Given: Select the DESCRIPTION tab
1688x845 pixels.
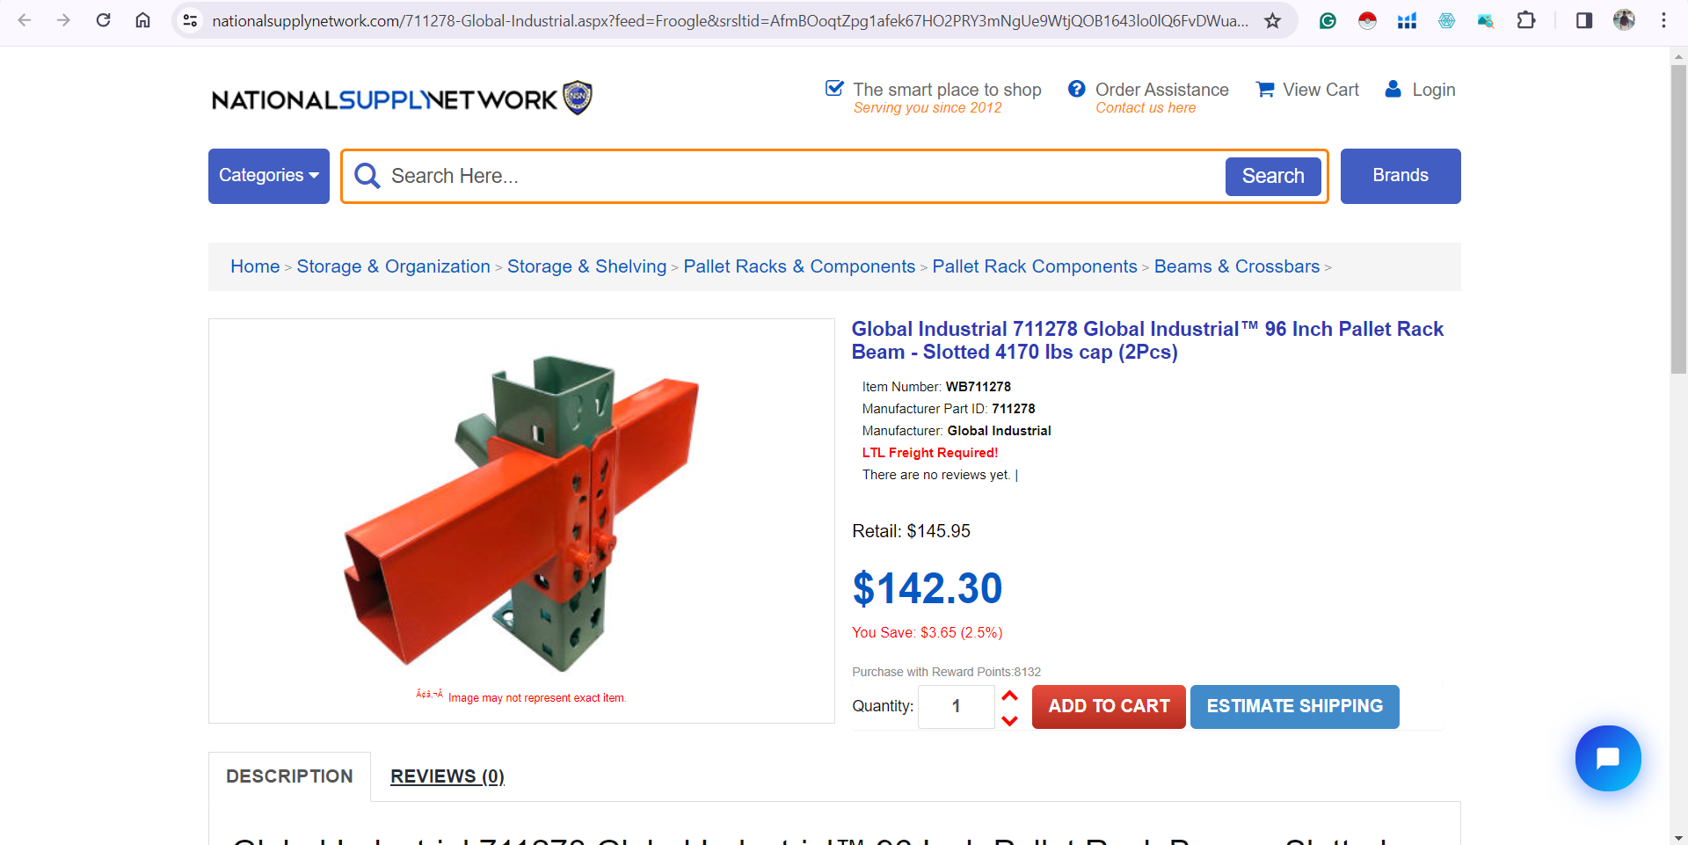Looking at the screenshot, I should (289, 776).
